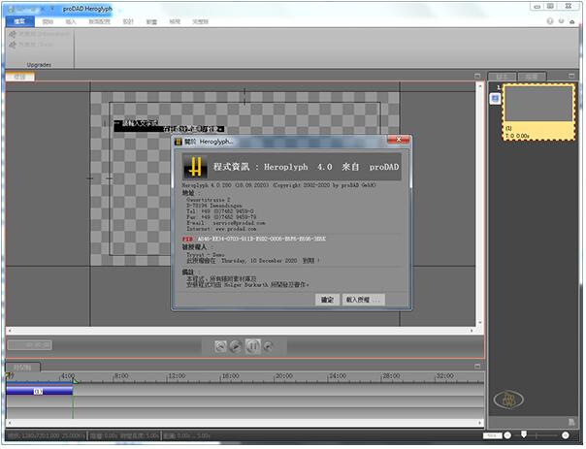
Task: Click the 20:00 mark on the timeline ruler
Action: [x=283, y=376]
